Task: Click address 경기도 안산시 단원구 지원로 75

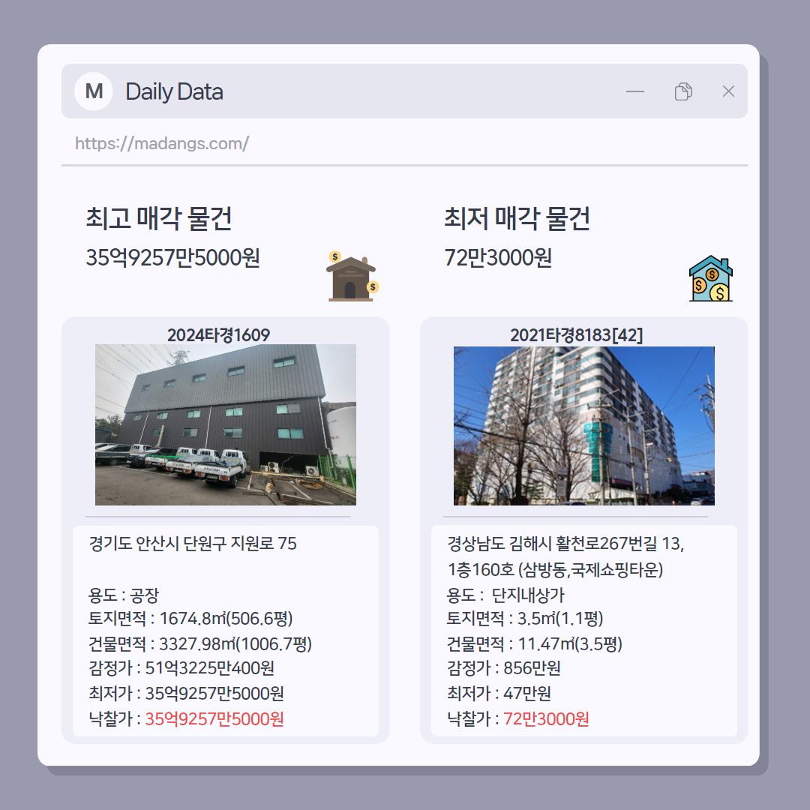Action: pos(193,544)
